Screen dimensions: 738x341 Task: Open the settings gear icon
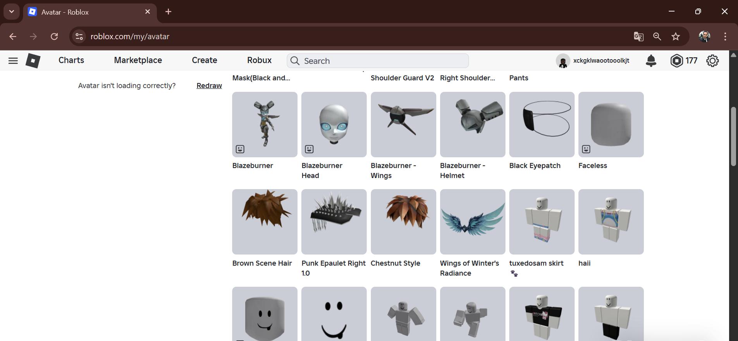point(712,61)
